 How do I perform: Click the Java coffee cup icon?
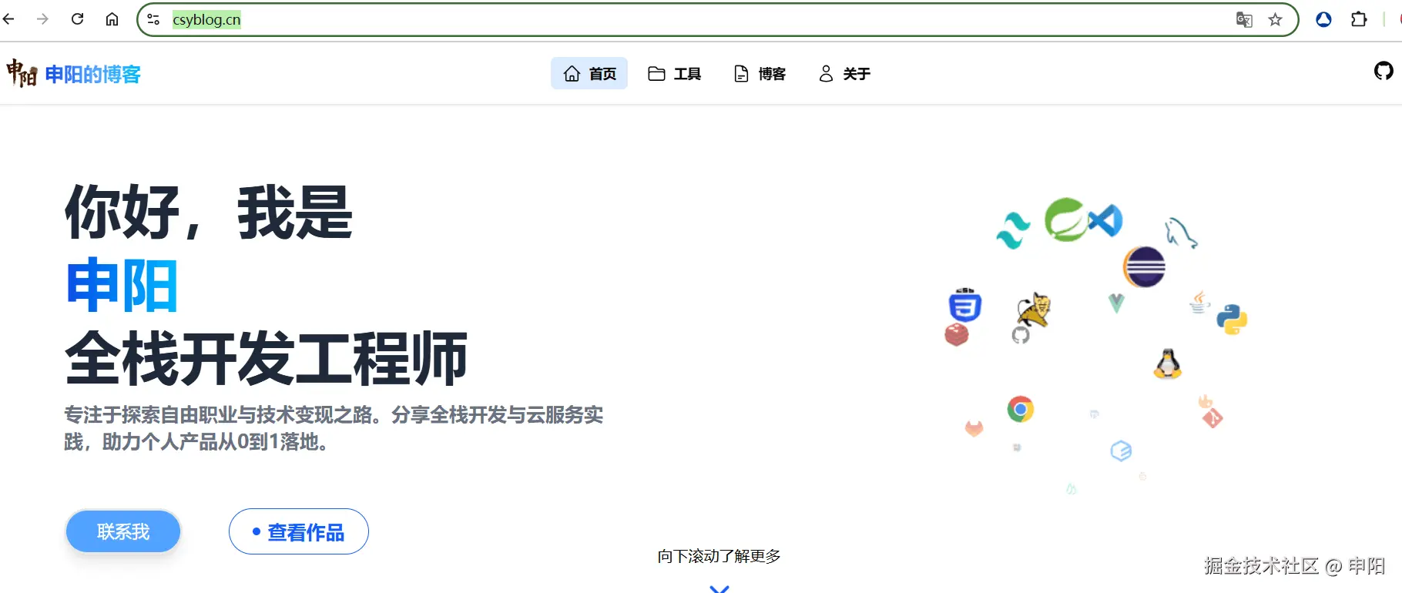coord(1199,302)
